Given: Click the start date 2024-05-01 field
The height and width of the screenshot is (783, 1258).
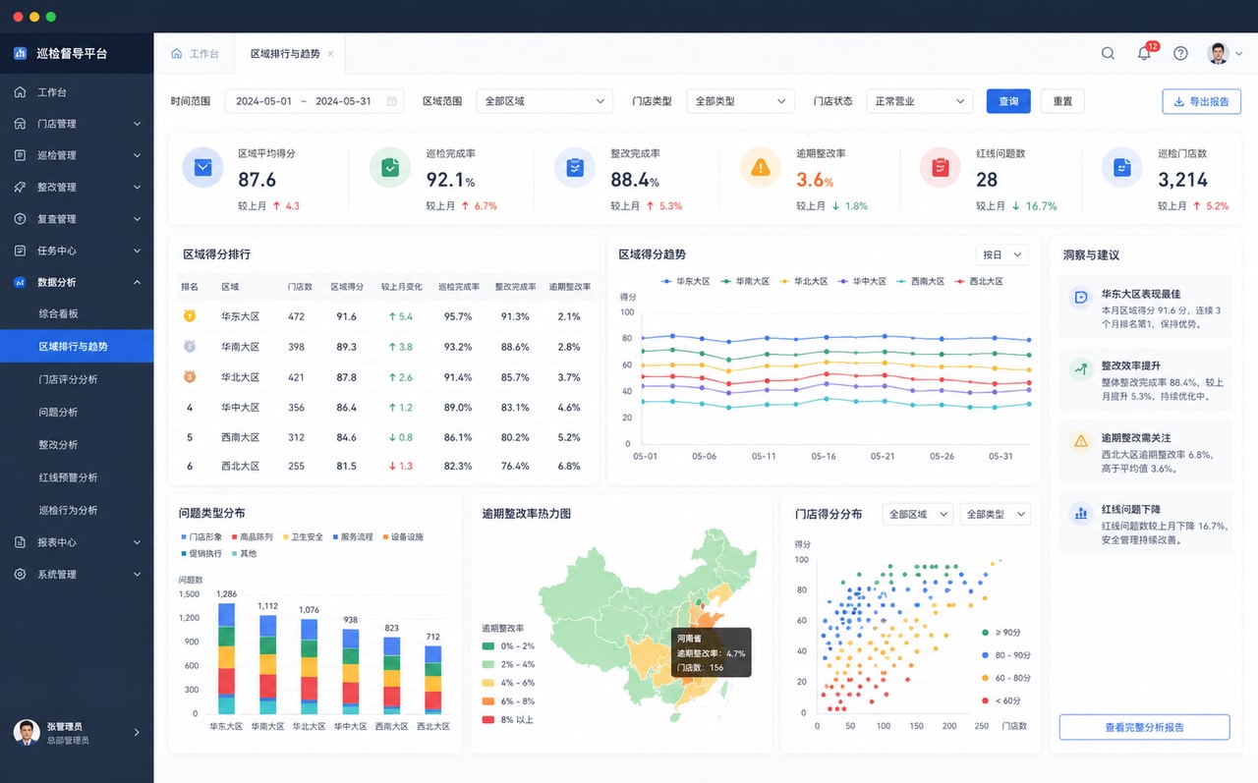Looking at the screenshot, I should [263, 101].
